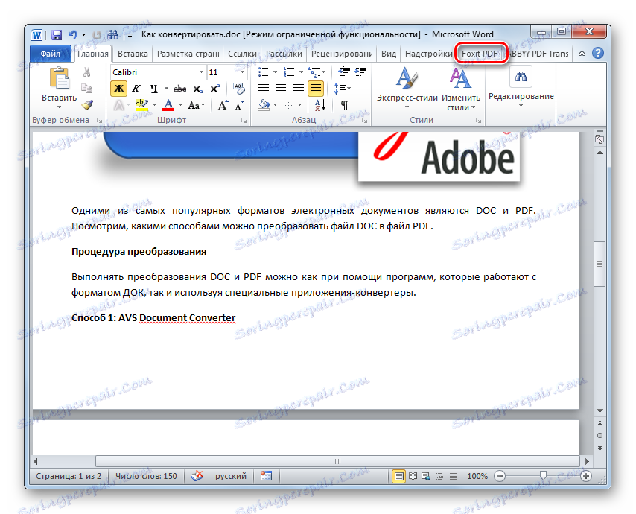Viewport: 636px width, 514px height.
Task: Zoom out with the minus button
Action: [500, 476]
